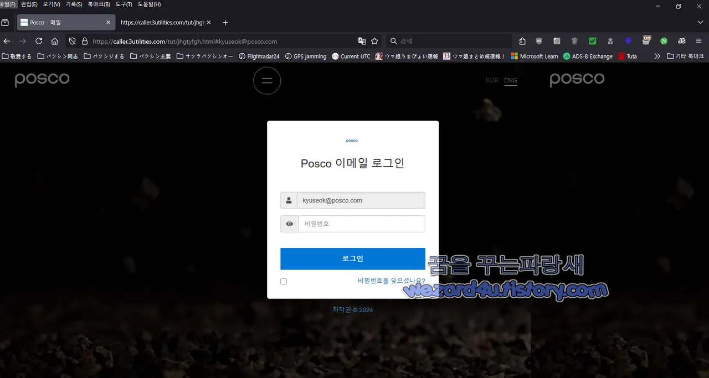Open the tracking protection shield icon
Screen dimensions: 709x378
click(x=72, y=41)
